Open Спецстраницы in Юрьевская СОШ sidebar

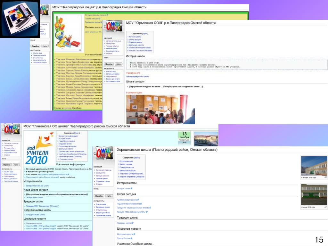[x=111, y=76]
